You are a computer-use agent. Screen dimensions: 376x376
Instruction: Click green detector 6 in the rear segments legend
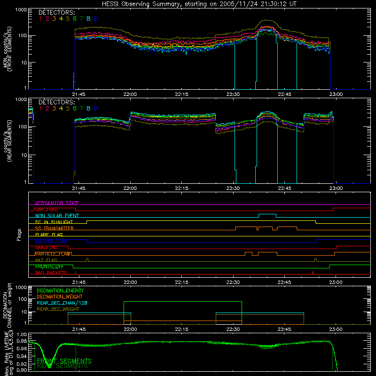click(75, 109)
